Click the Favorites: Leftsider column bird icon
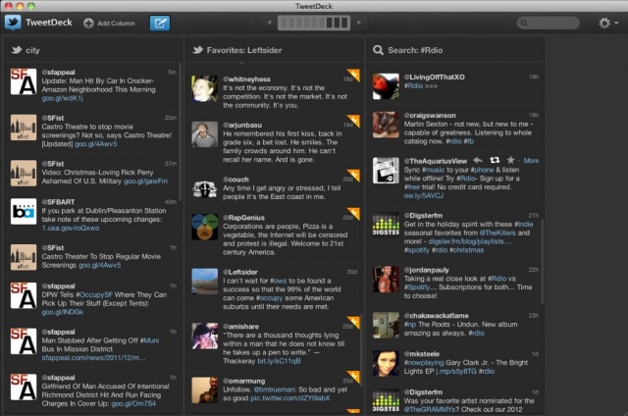The height and width of the screenshot is (416, 628). [197, 50]
